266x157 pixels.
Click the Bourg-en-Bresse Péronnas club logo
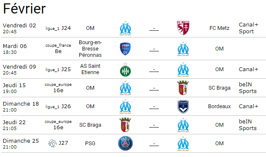tap(125, 49)
